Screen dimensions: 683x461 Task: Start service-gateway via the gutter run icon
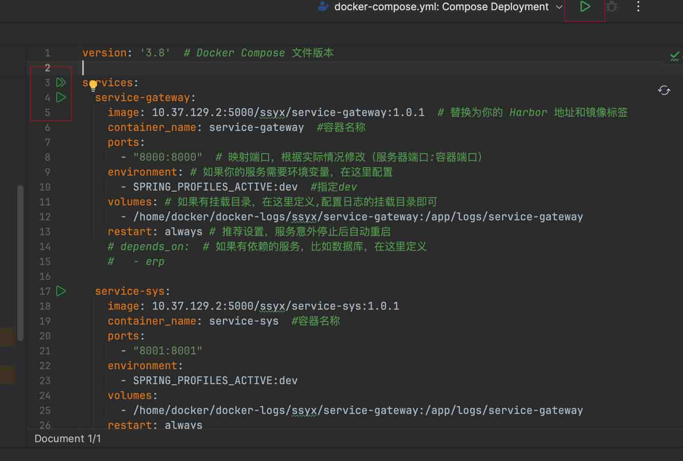tap(61, 97)
